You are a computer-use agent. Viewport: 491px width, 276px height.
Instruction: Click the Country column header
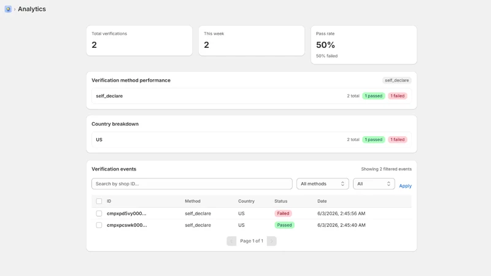coord(246,201)
